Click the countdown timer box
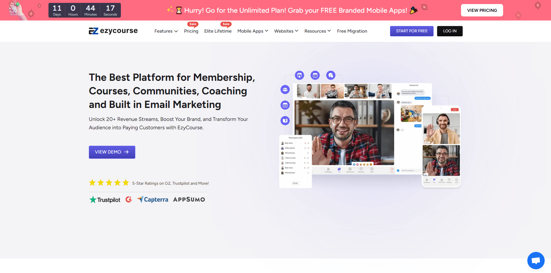551x273 pixels. pyautogui.click(x=85, y=10)
